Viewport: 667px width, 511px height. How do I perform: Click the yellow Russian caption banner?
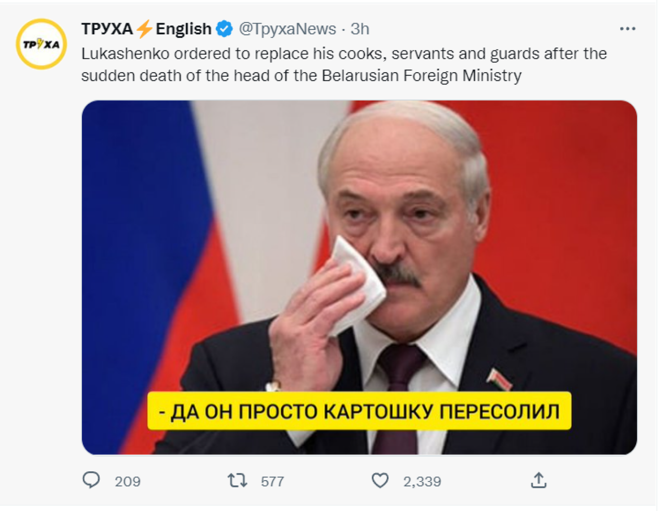coord(359,411)
